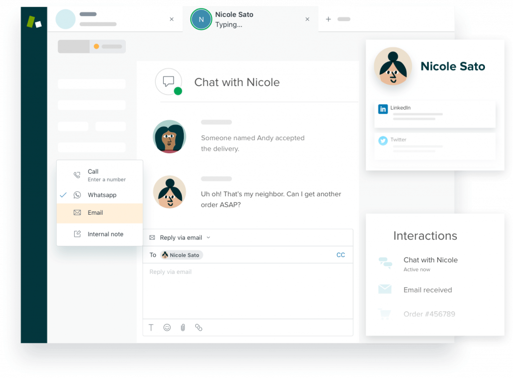Image resolution: width=513 pixels, height=378 pixels.
Task: Close the first placeholder conversation tab
Action: [x=171, y=20]
